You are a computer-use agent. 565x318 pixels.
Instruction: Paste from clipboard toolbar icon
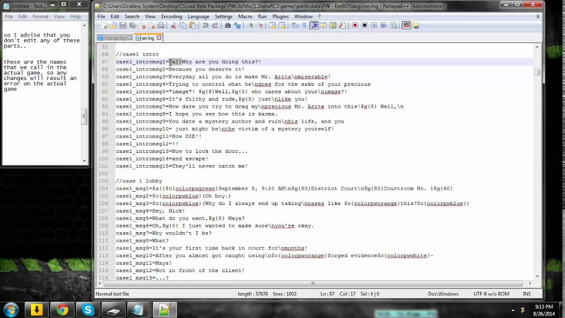(192, 26)
